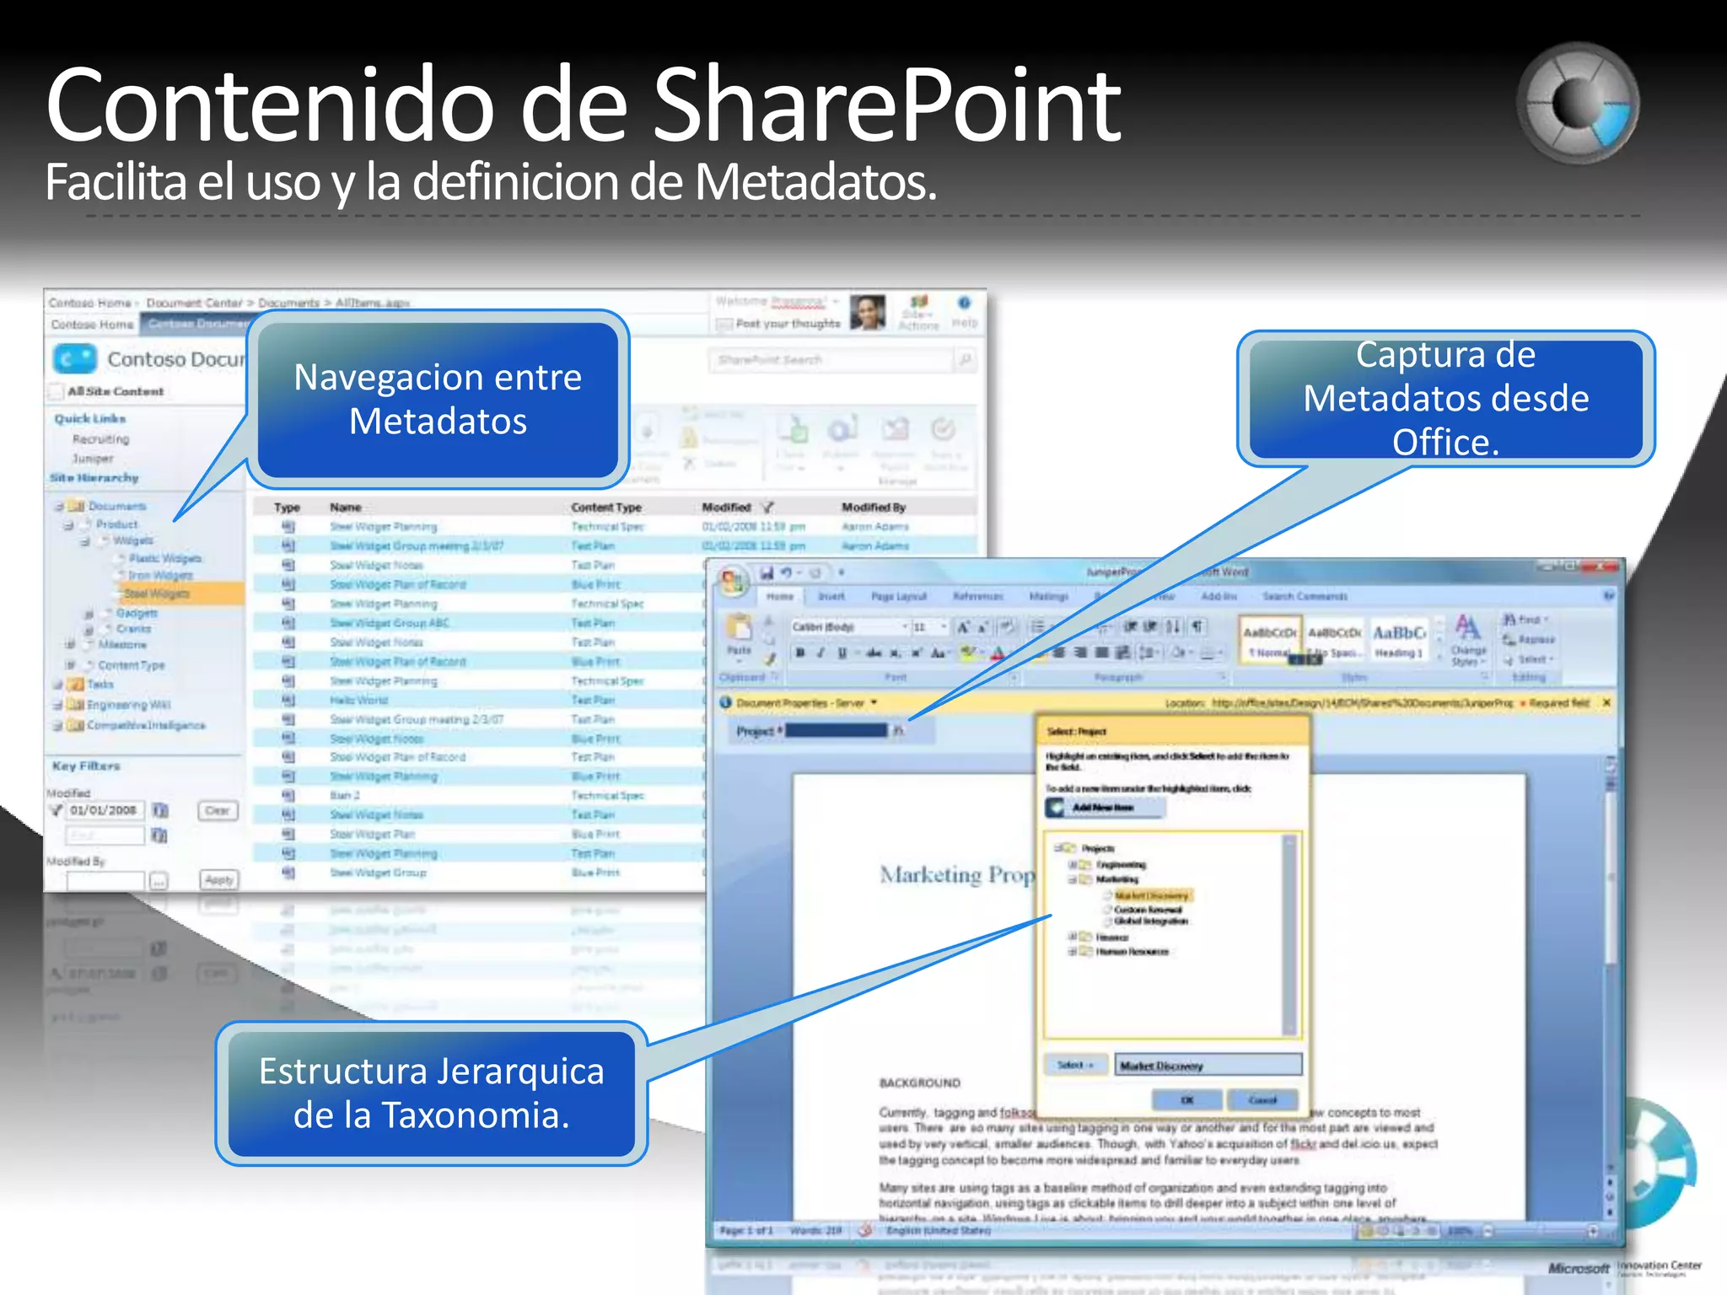The width and height of the screenshot is (1727, 1295).
Task: Click Save icon in Word quick access toolbar
Action: pyautogui.click(x=767, y=573)
